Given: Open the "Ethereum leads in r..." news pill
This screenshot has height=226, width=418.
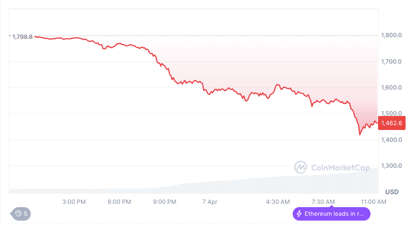Looking at the screenshot, I should click(331, 214).
